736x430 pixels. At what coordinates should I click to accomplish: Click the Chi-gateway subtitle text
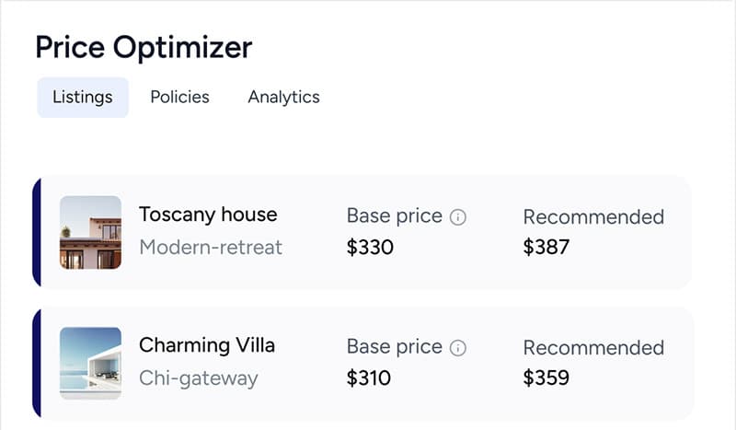click(199, 378)
